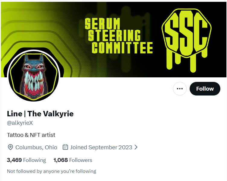Click the Line | The Valkyrie display name
Viewport: 227px width, 181px height.
40,114
